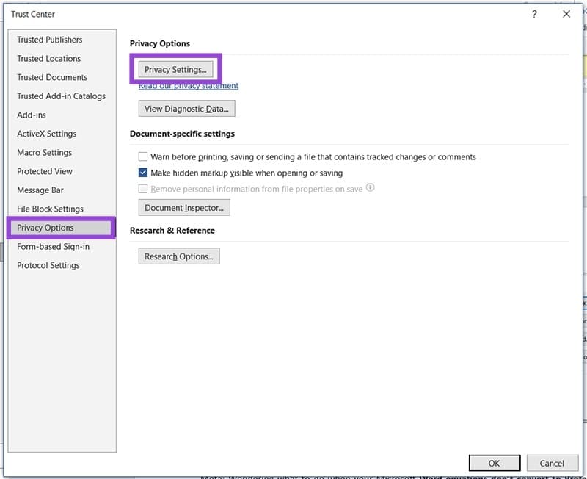
Task: Go to File Block Settings
Action: pyautogui.click(x=48, y=209)
